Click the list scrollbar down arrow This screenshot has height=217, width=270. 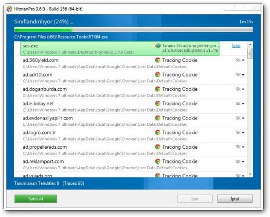pos(250,174)
